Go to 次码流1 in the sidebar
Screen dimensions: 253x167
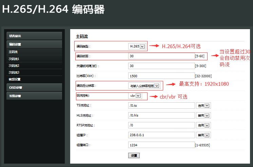click(34, 59)
